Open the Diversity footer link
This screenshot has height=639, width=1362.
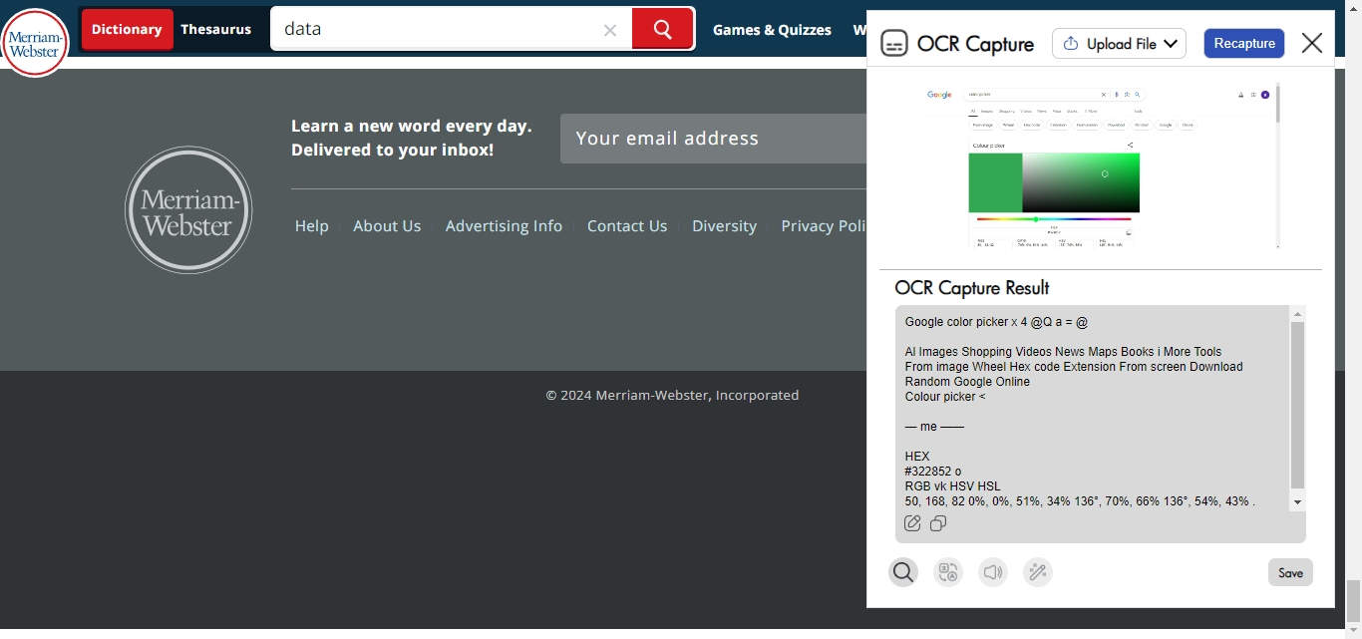(724, 226)
